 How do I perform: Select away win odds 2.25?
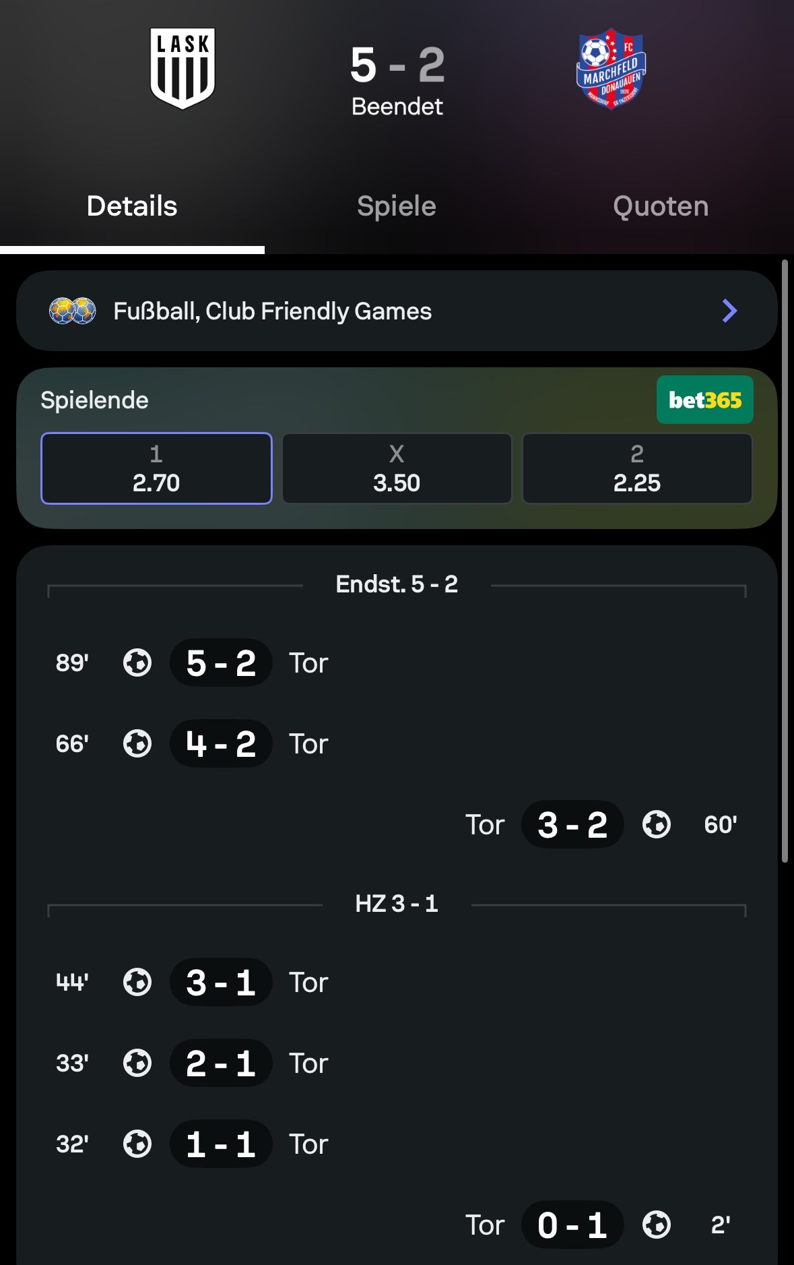click(x=637, y=468)
